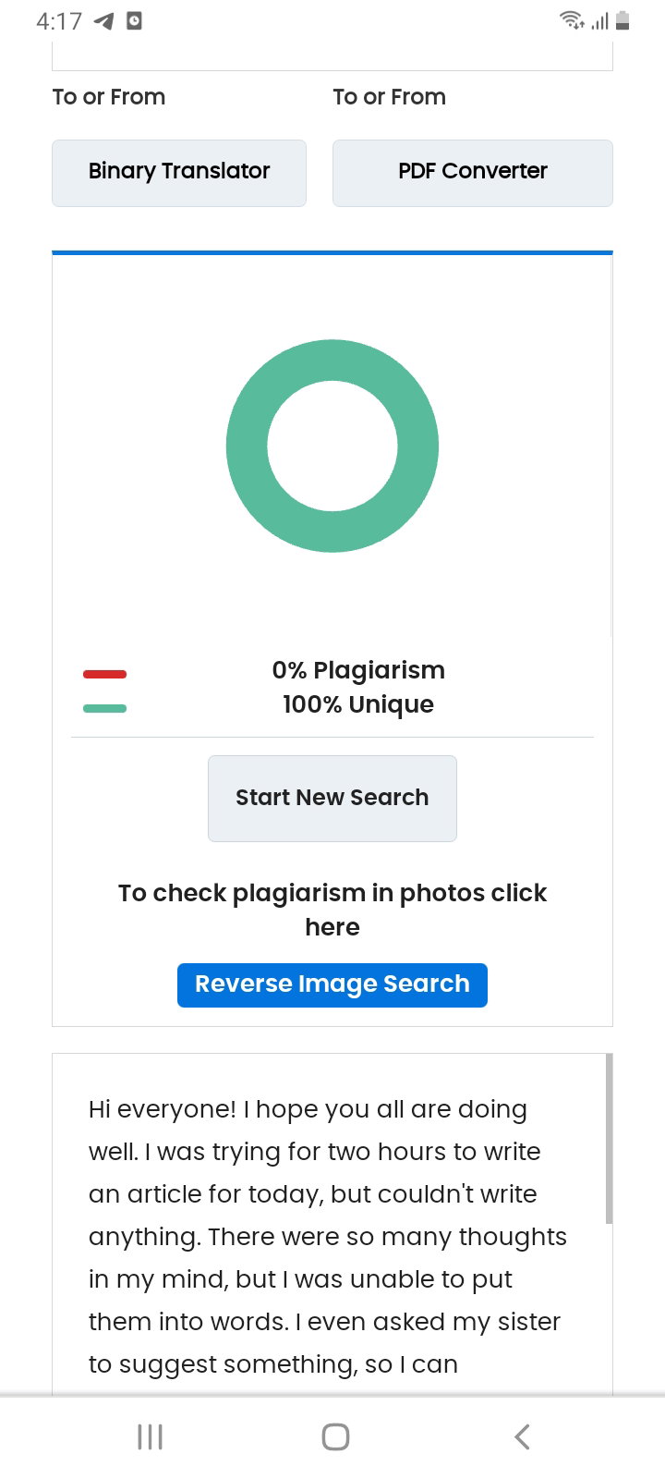Open the PDF Converter tool
665x1479 pixels.
(473, 173)
